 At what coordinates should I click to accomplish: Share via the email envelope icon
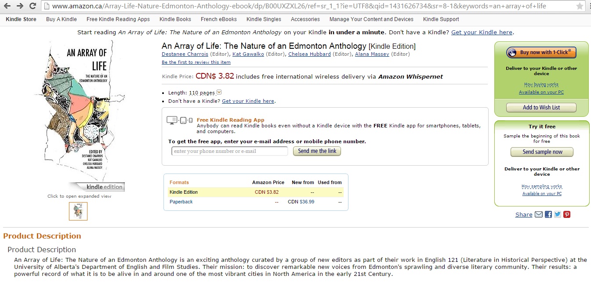click(x=539, y=214)
